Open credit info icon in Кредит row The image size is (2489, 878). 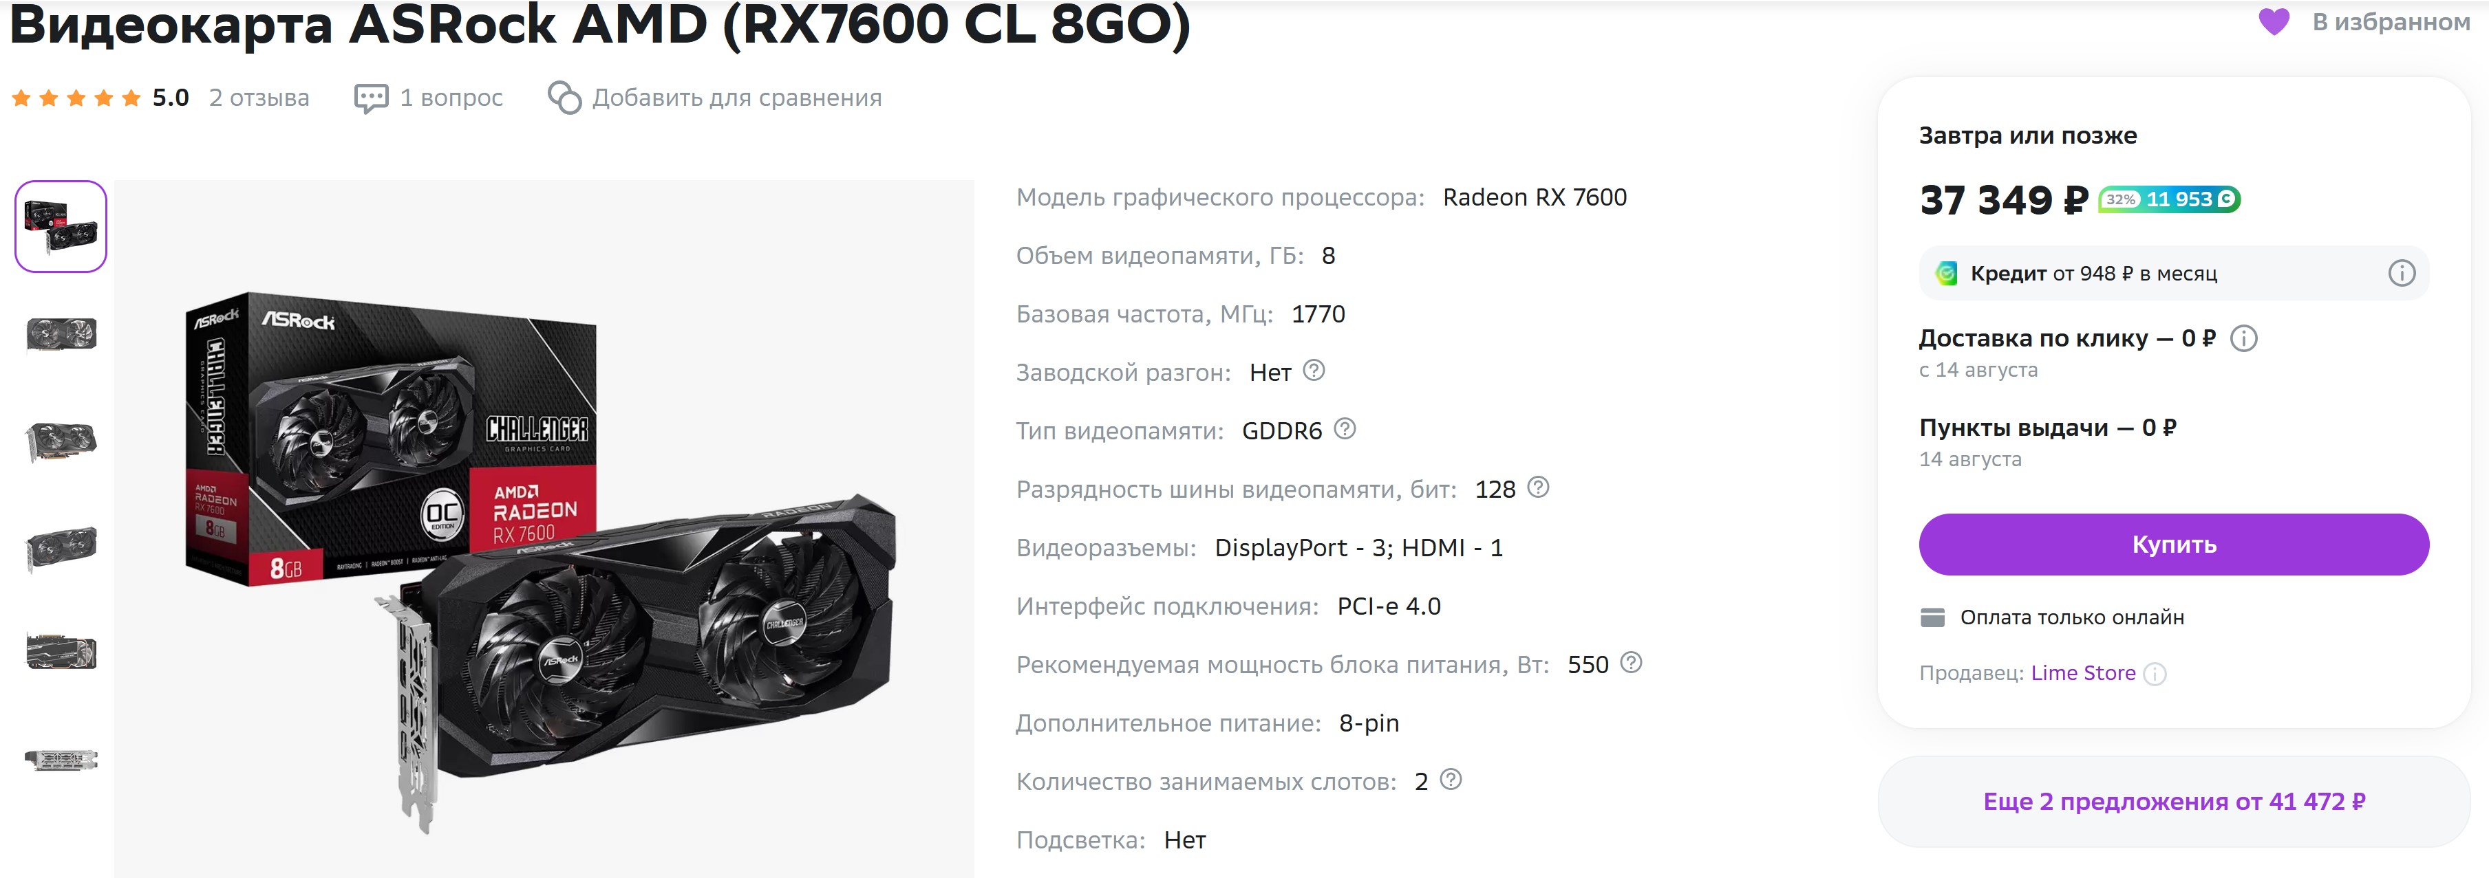click(2402, 274)
